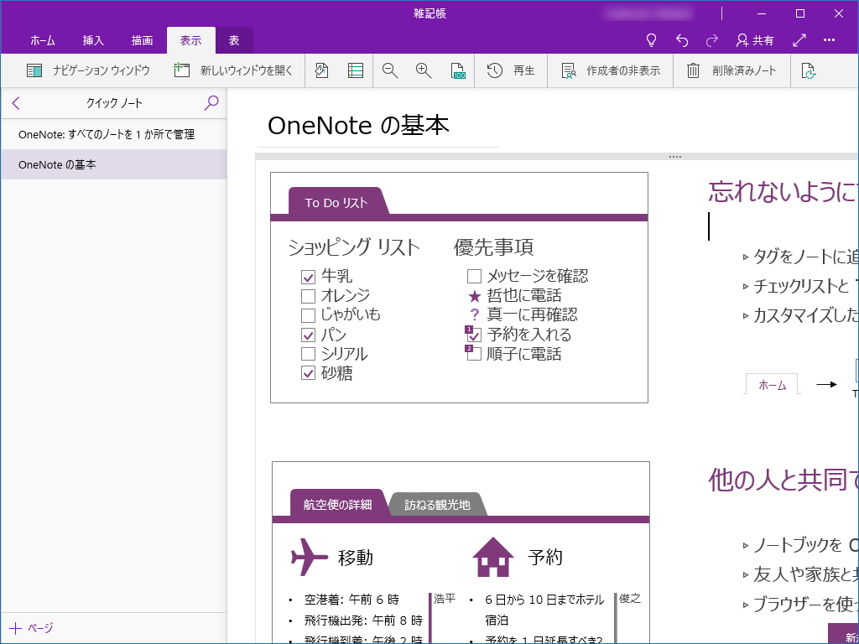Image resolution: width=859 pixels, height=644 pixels.
Task: Check the 順子に電話 priority checkbox
Action: [x=474, y=355]
